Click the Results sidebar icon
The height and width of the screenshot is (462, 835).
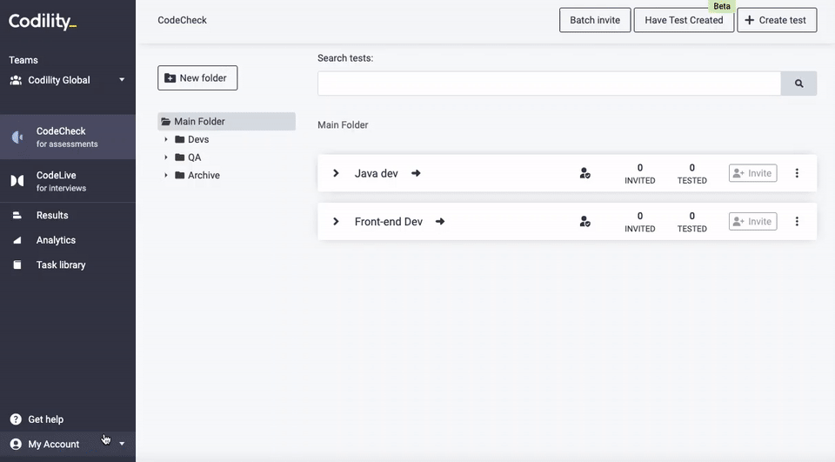[17, 215]
